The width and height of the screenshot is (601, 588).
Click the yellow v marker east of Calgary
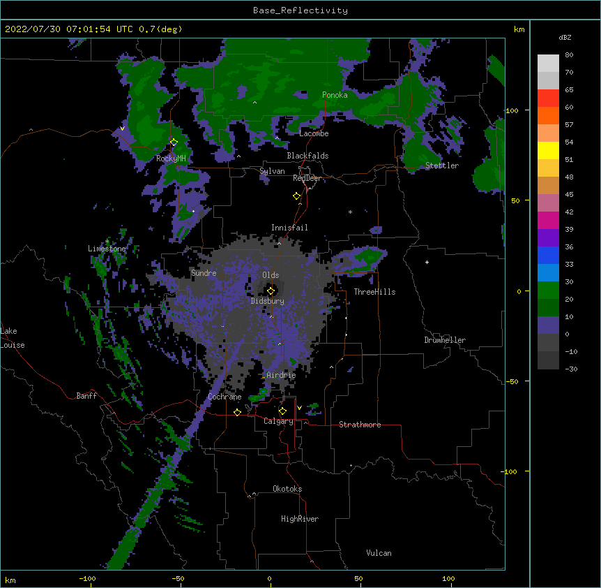point(299,408)
